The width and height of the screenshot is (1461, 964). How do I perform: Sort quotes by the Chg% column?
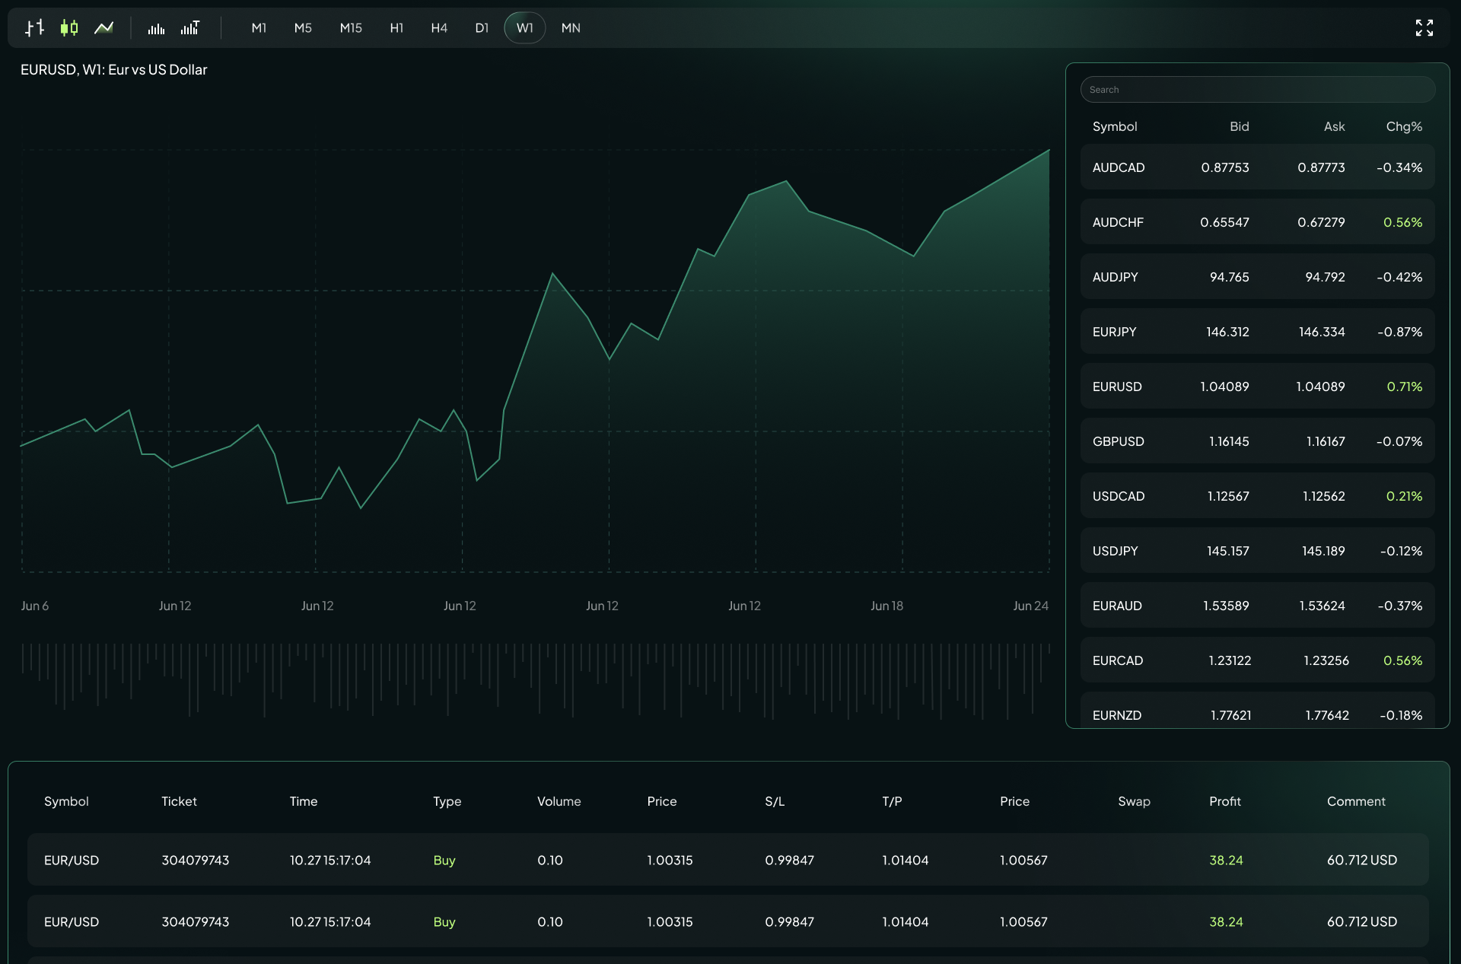(x=1403, y=126)
